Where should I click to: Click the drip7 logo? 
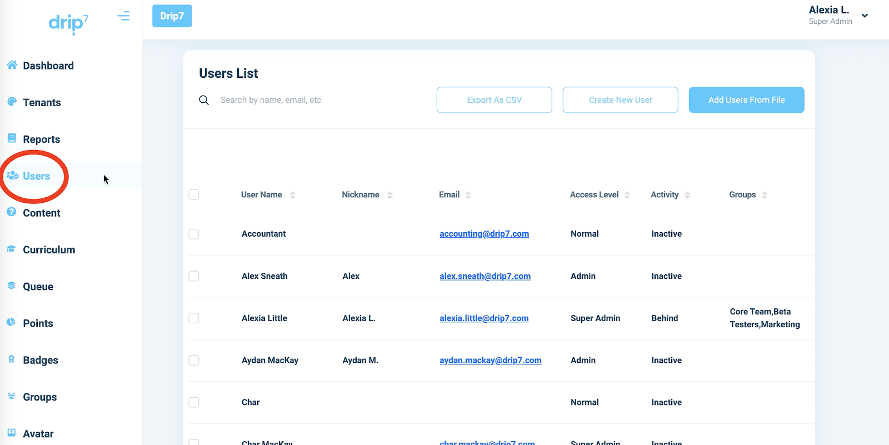point(68,23)
